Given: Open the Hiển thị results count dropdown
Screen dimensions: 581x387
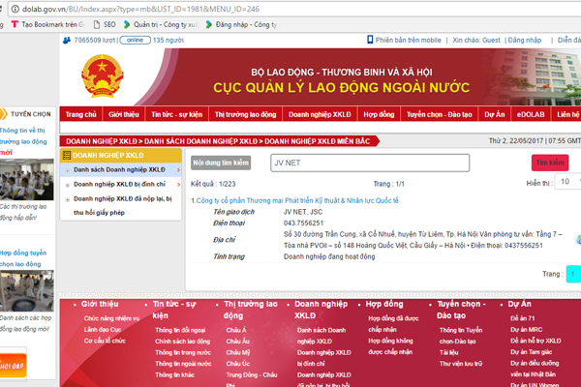Looking at the screenshot, I should (567, 182).
